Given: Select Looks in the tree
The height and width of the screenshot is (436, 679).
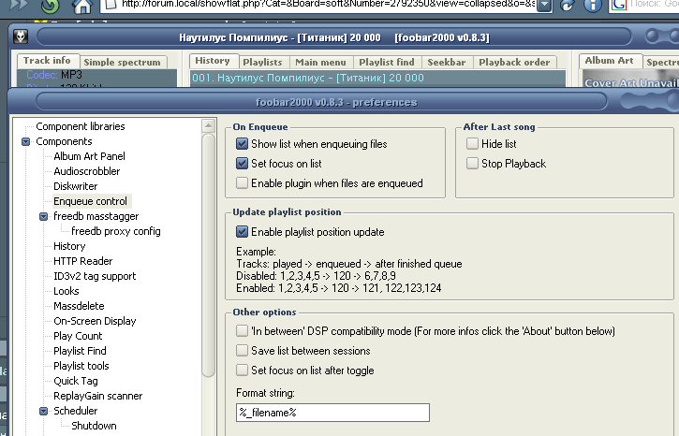Looking at the screenshot, I should pyautogui.click(x=66, y=291).
